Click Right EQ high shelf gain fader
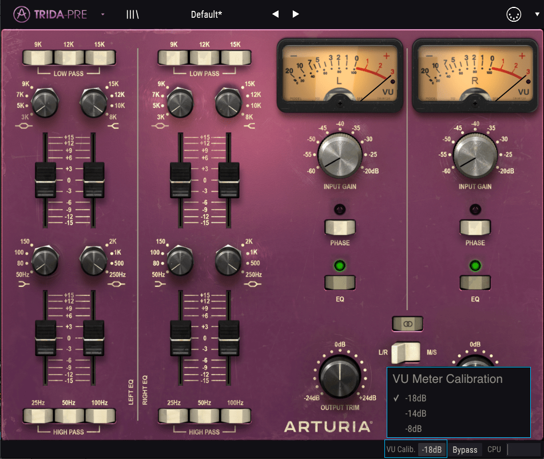The height and width of the screenshot is (459, 544). click(229, 180)
